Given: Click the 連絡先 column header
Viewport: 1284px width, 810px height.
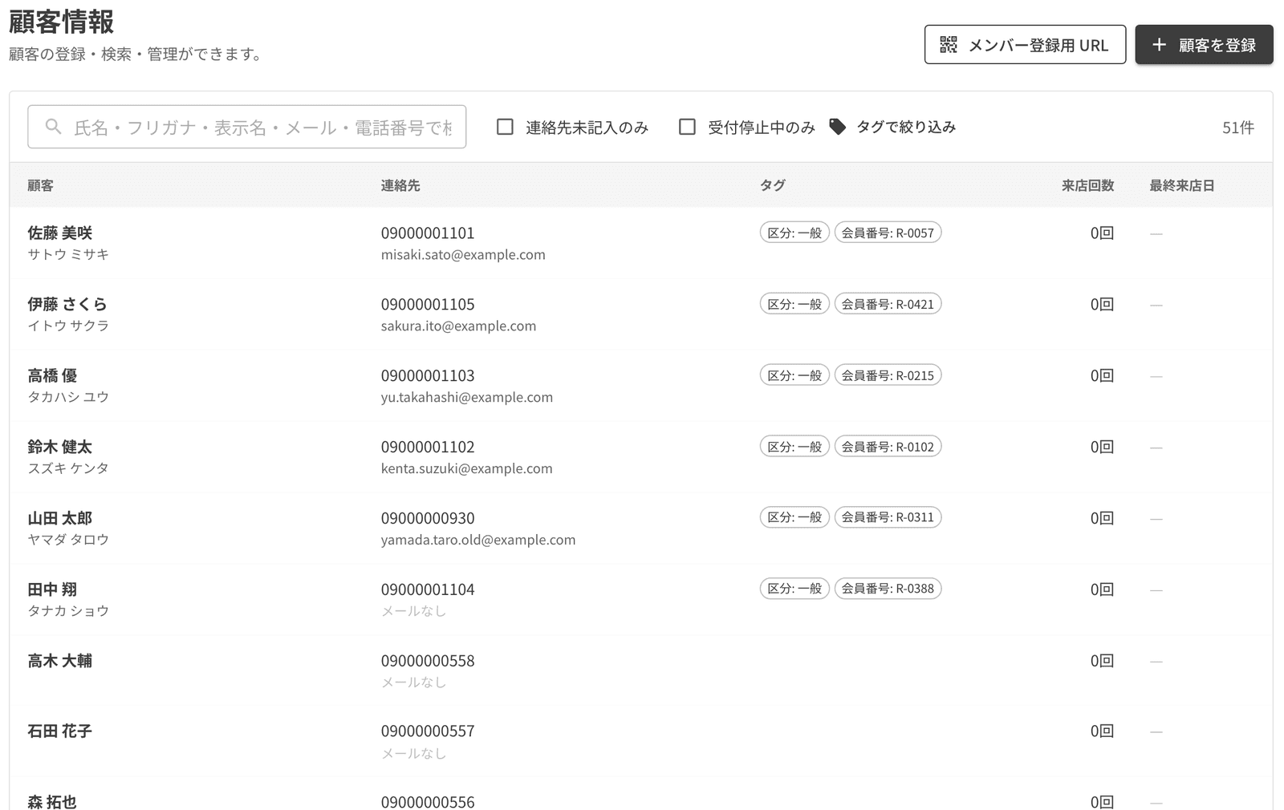Looking at the screenshot, I should 400,185.
